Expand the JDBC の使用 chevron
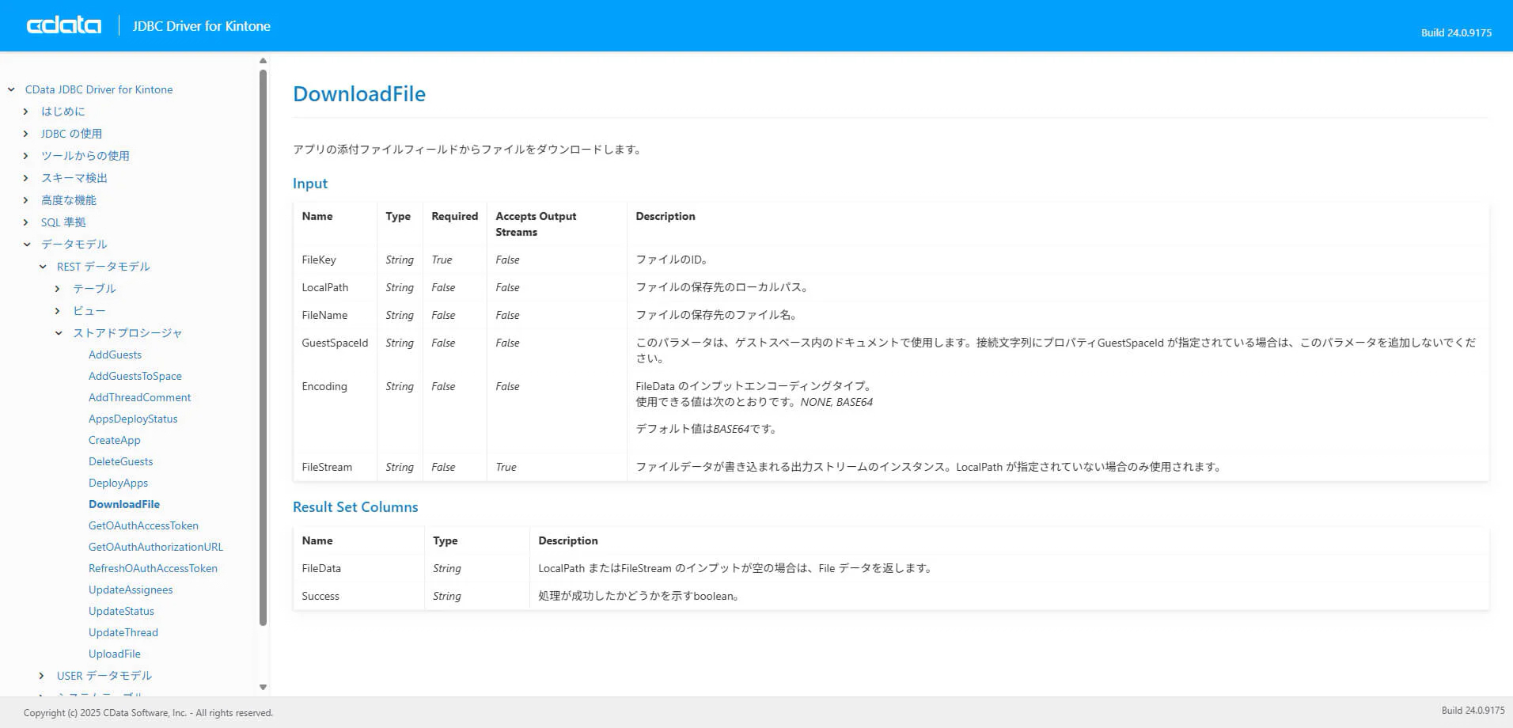Viewport: 1513px width, 728px height. tap(26, 134)
